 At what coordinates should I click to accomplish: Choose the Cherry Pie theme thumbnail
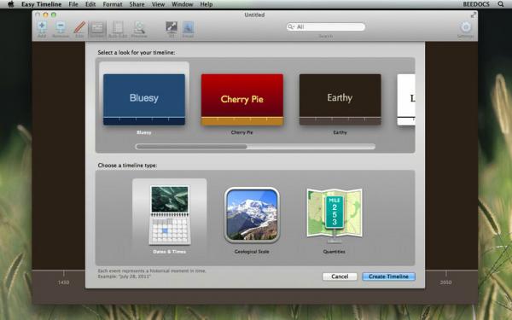click(242, 99)
